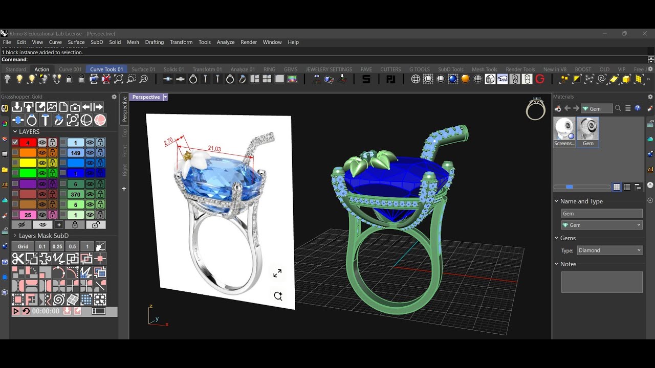
Task: Click the camera icon in Grasshopper_Gold panel
Action: tap(75, 107)
